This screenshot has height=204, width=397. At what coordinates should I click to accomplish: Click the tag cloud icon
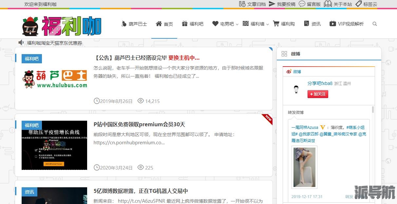358,4
